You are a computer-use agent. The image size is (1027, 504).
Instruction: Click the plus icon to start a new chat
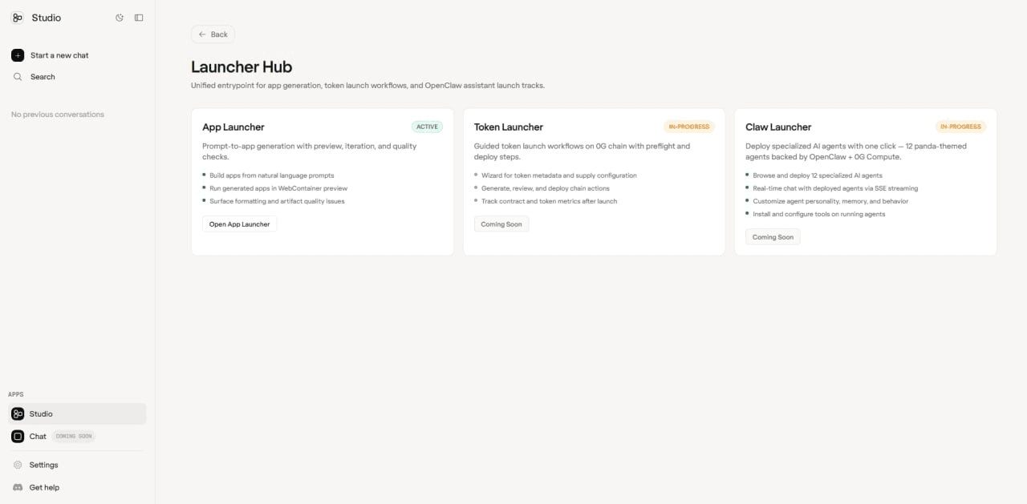[x=18, y=55]
